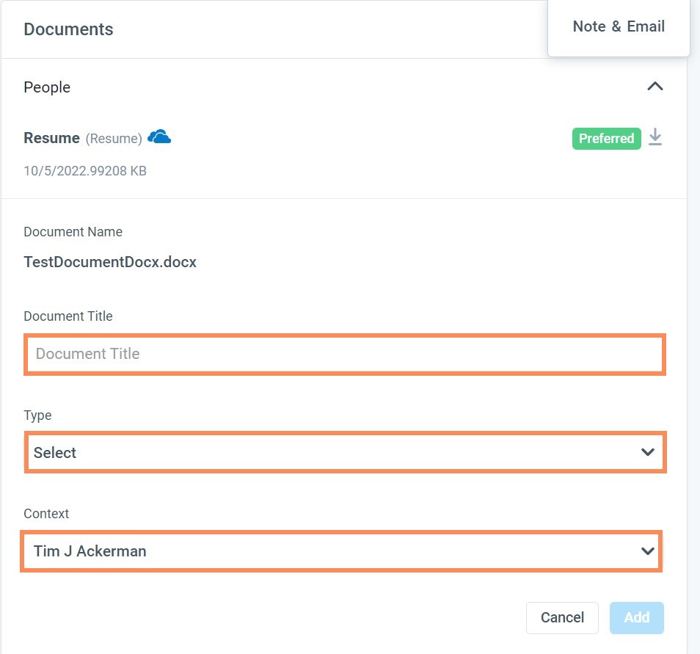Viewport: 700px width, 654px height.
Task: Click the Document Title field label
Action: 68,316
